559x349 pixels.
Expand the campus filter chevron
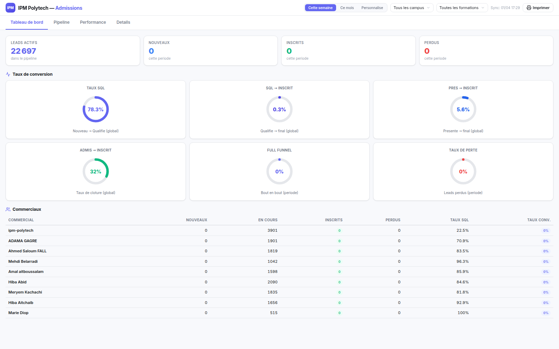tap(429, 8)
